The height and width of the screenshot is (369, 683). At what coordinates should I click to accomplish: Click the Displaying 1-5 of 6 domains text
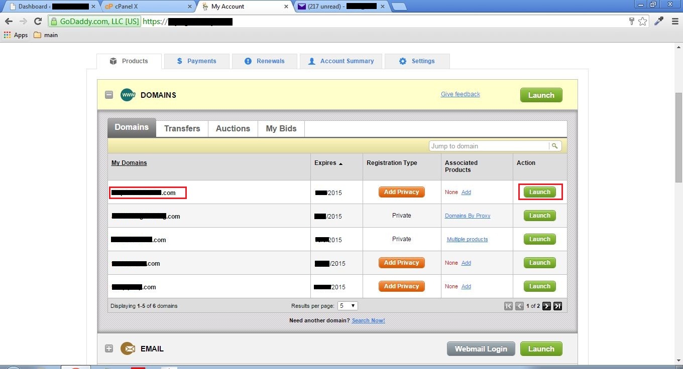tap(144, 306)
